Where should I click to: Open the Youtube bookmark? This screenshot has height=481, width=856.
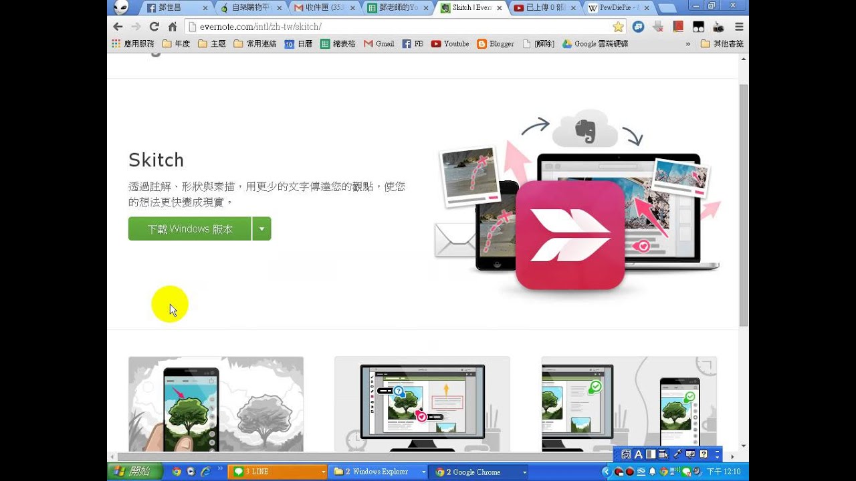(450, 44)
